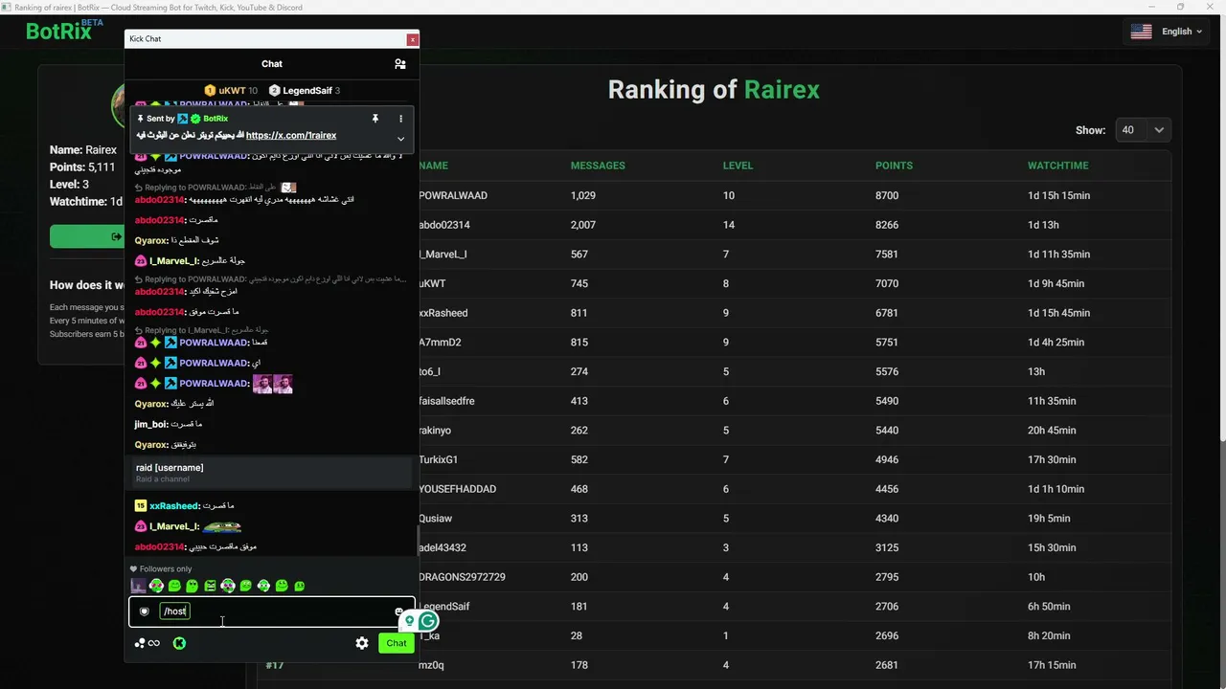Click mz0q in the ranking table
Image resolution: width=1226 pixels, height=689 pixels.
431,665
